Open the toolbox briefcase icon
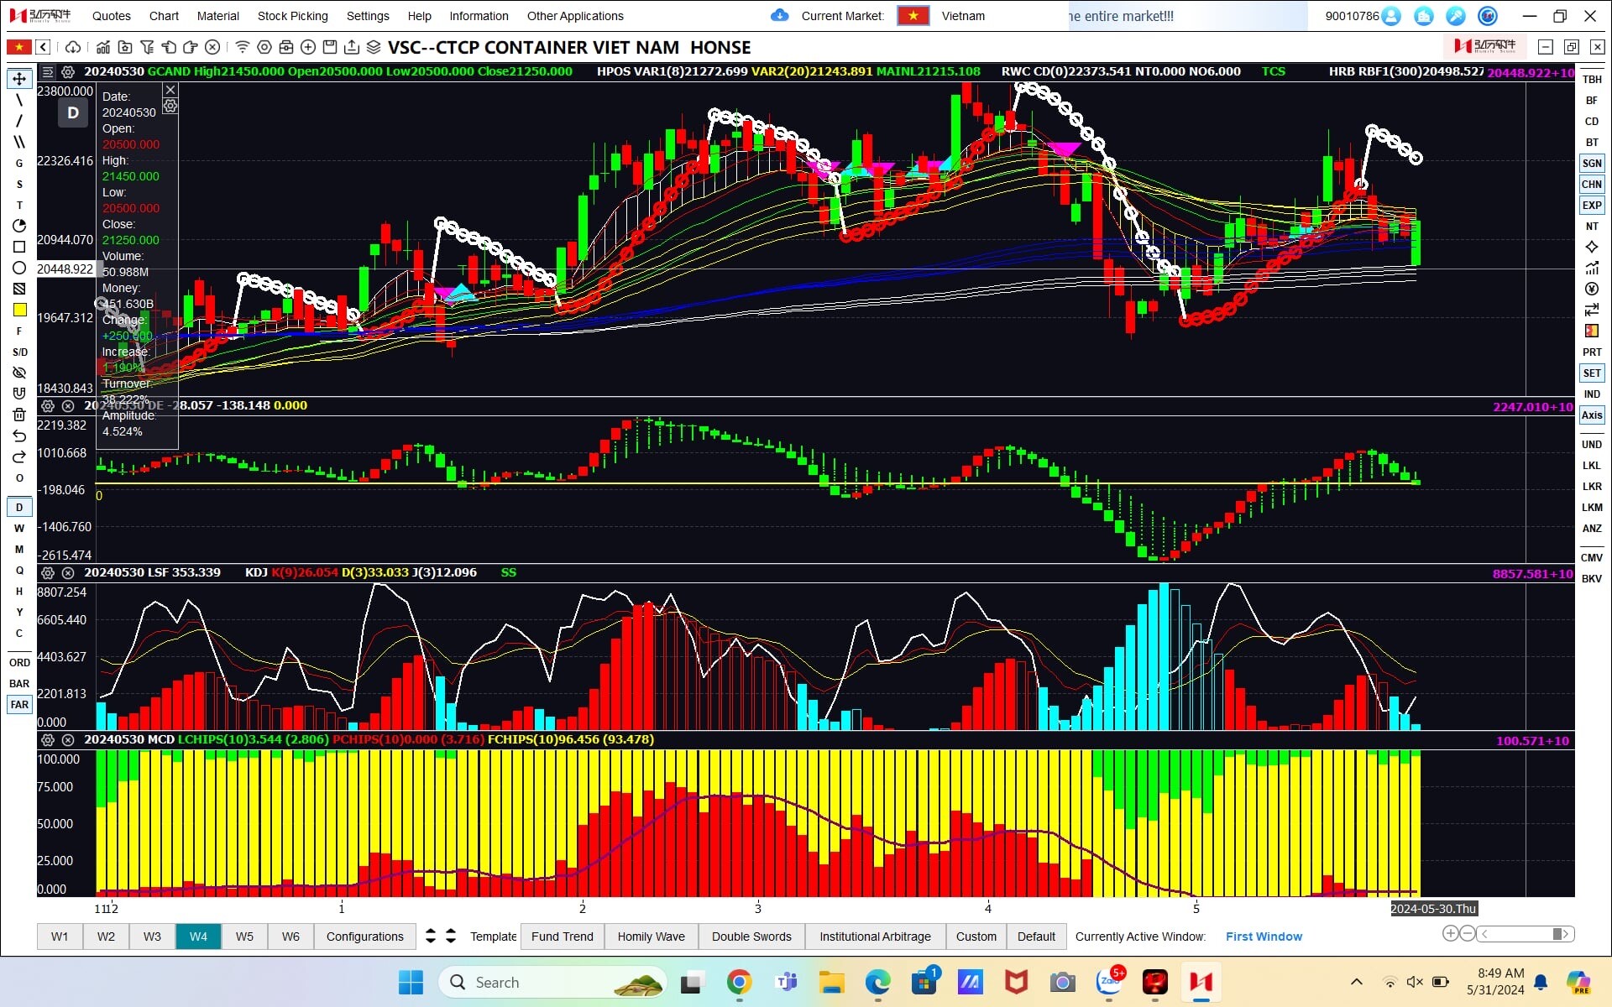The height and width of the screenshot is (1007, 1612). pos(286,47)
